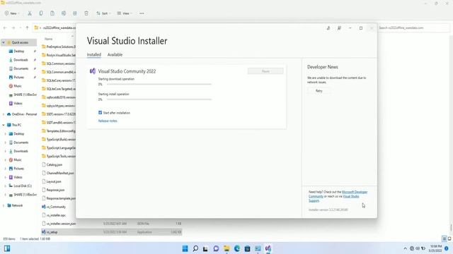The image size is (453, 254).
Task: Click the Rename icon in Explorer toolbar
Action: pos(64,13)
